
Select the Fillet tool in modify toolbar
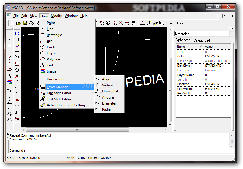pos(17,94)
